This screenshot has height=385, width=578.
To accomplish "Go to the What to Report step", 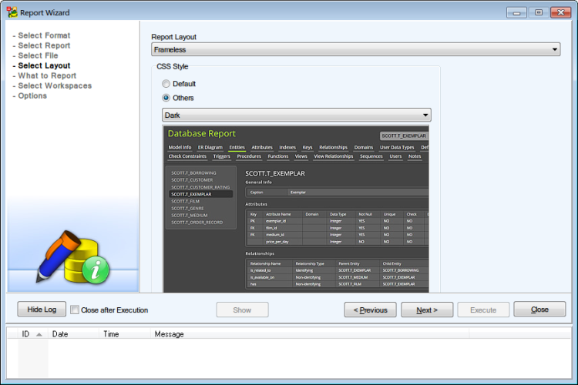I will [x=47, y=75].
